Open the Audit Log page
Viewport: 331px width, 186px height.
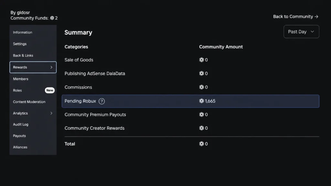[33, 124]
